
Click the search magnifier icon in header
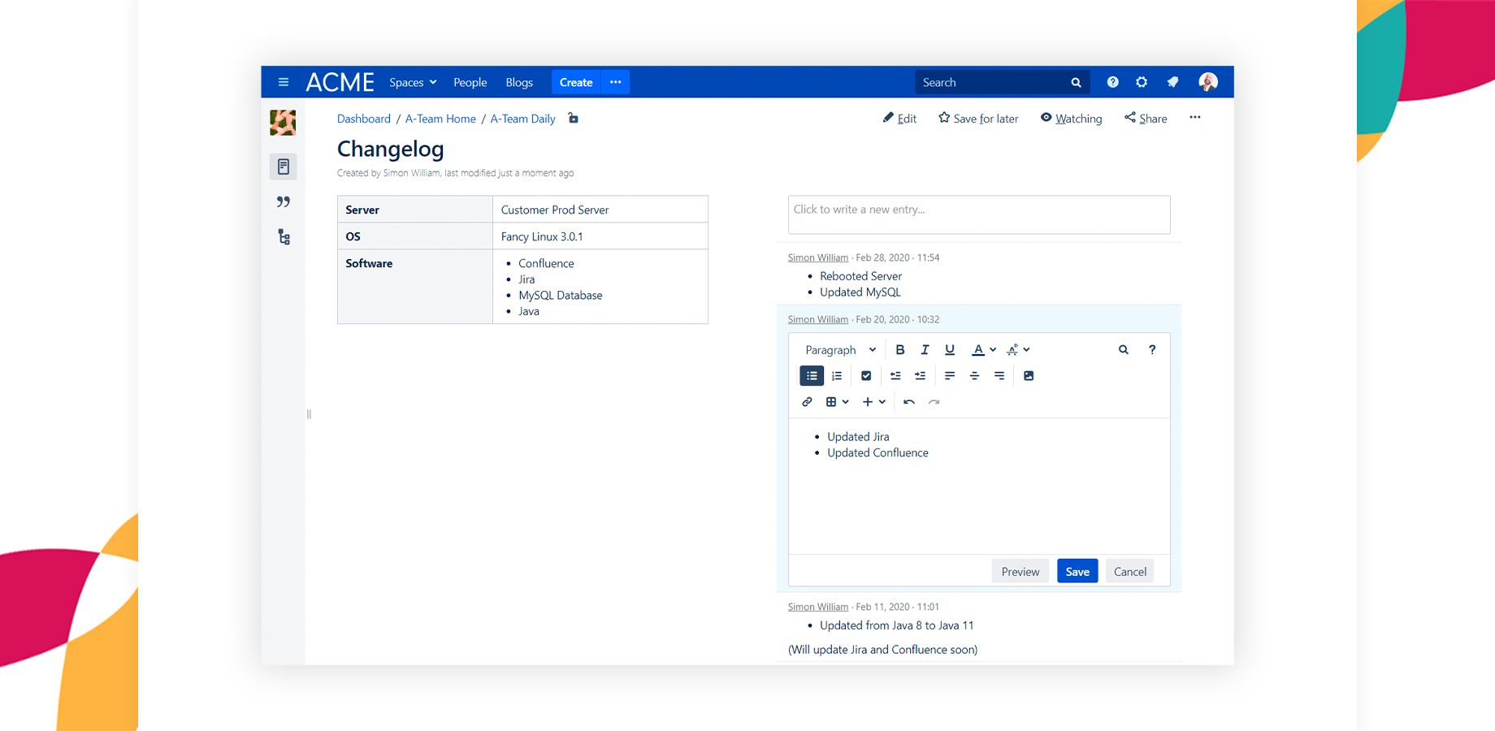pyautogui.click(x=1076, y=82)
